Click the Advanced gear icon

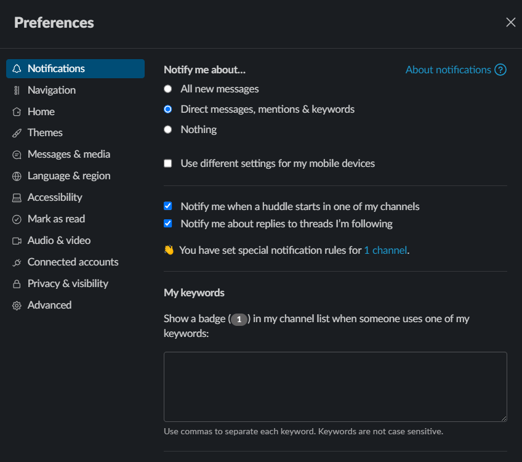coord(17,306)
